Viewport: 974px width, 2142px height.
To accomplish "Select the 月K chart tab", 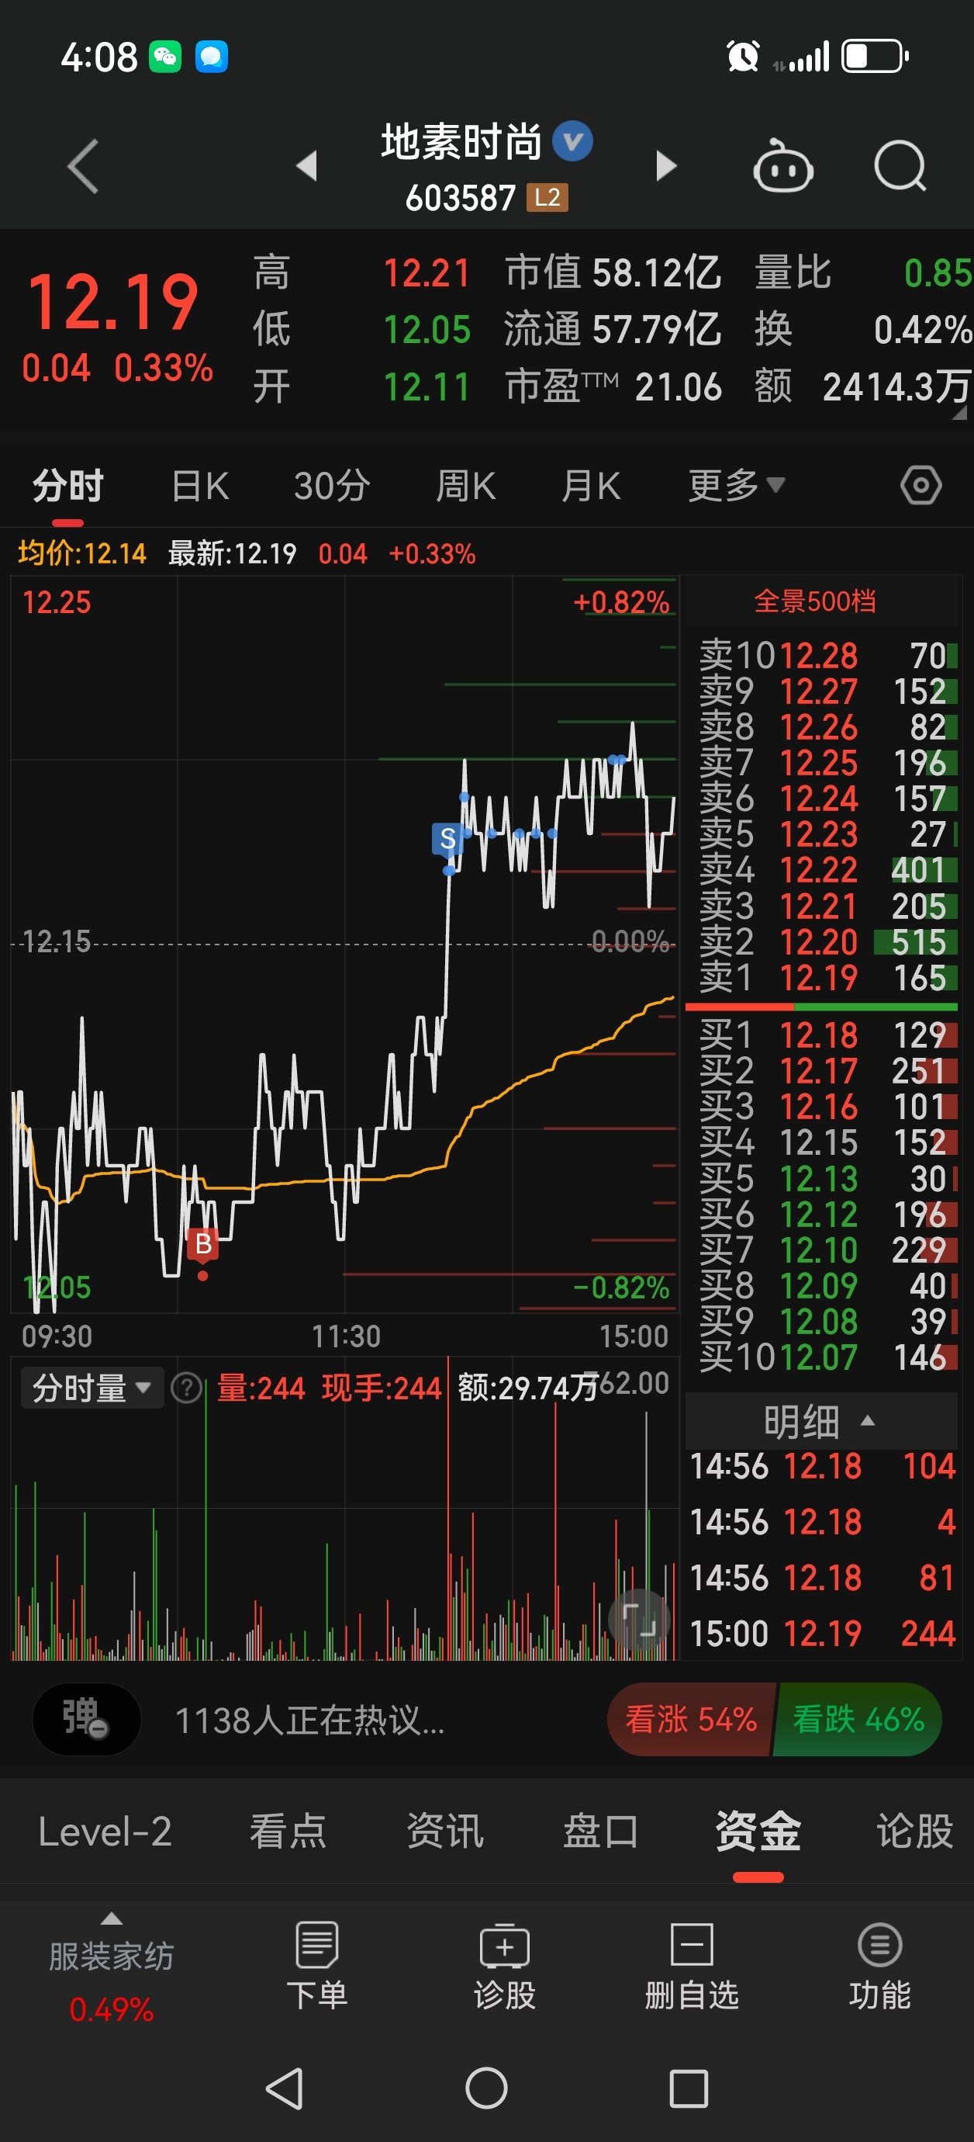I will [591, 486].
